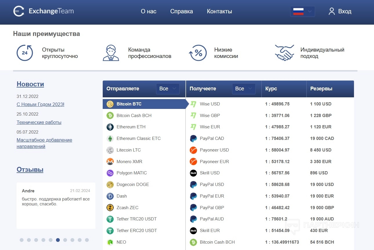
Task: Pick the Tether ERC20 USDT icon
Action: pyautogui.click(x=110, y=231)
